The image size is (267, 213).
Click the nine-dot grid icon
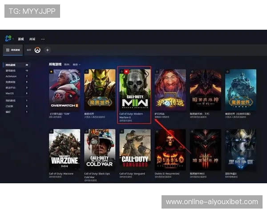coord(8,50)
